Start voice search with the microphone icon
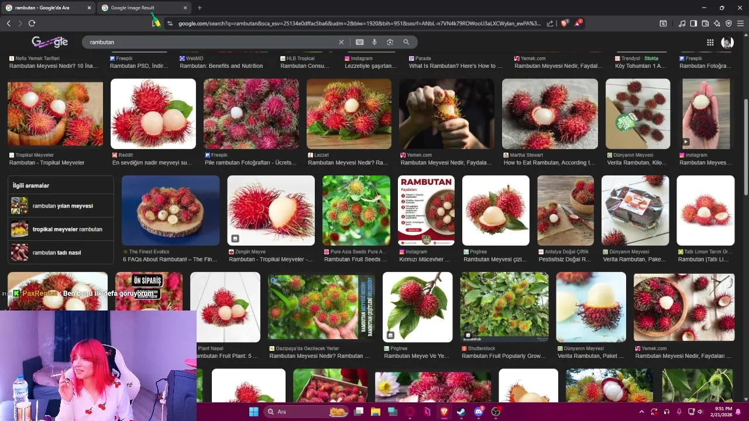Screen dimensions: 749x421 click(374, 42)
